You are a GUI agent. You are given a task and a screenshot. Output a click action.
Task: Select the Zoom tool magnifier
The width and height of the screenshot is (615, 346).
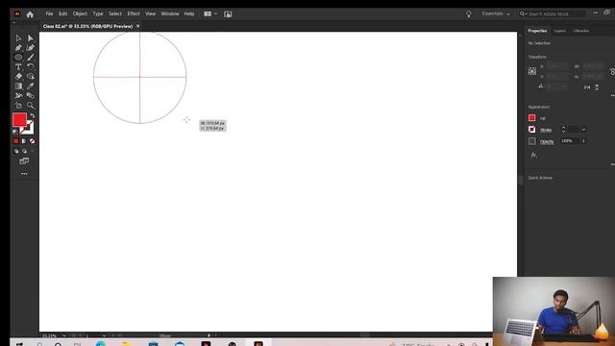[31, 105]
